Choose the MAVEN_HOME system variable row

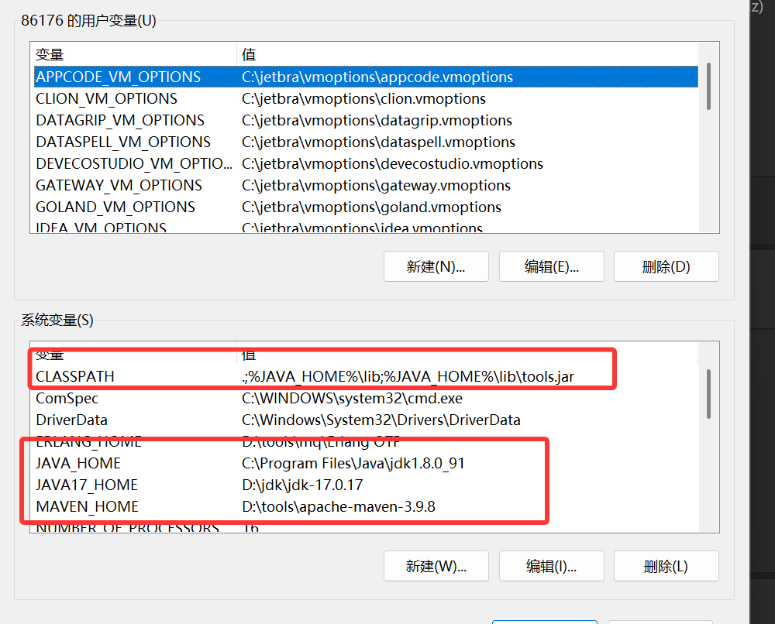pos(87,507)
